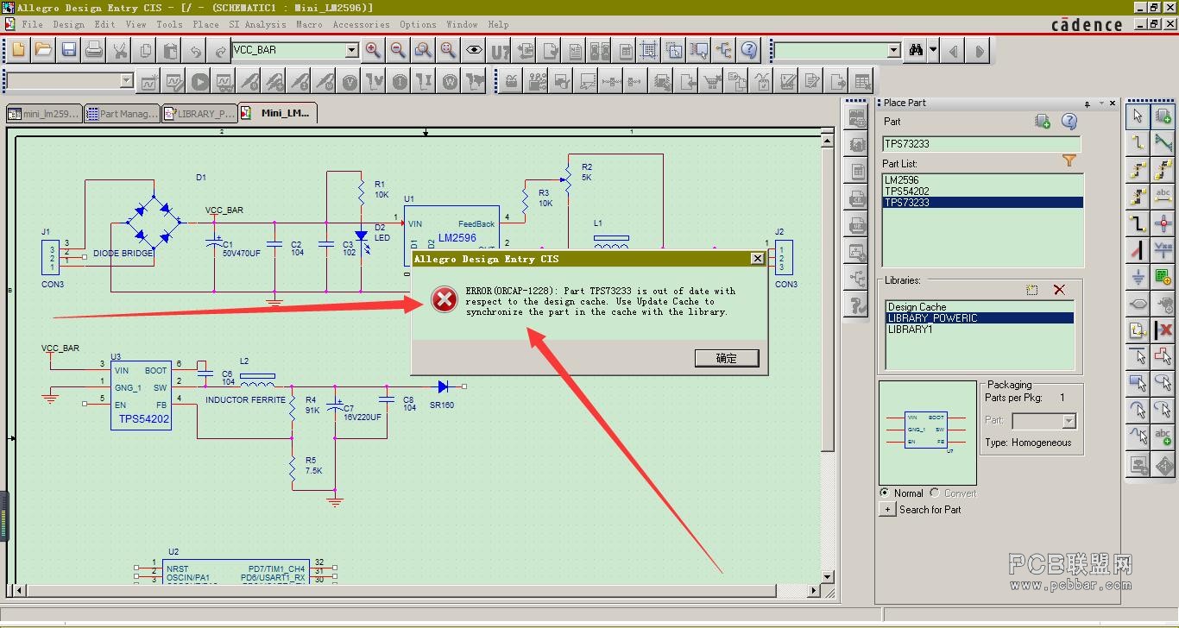Click the Place Part add icon in panel
1179x628 pixels.
pyautogui.click(x=1043, y=122)
